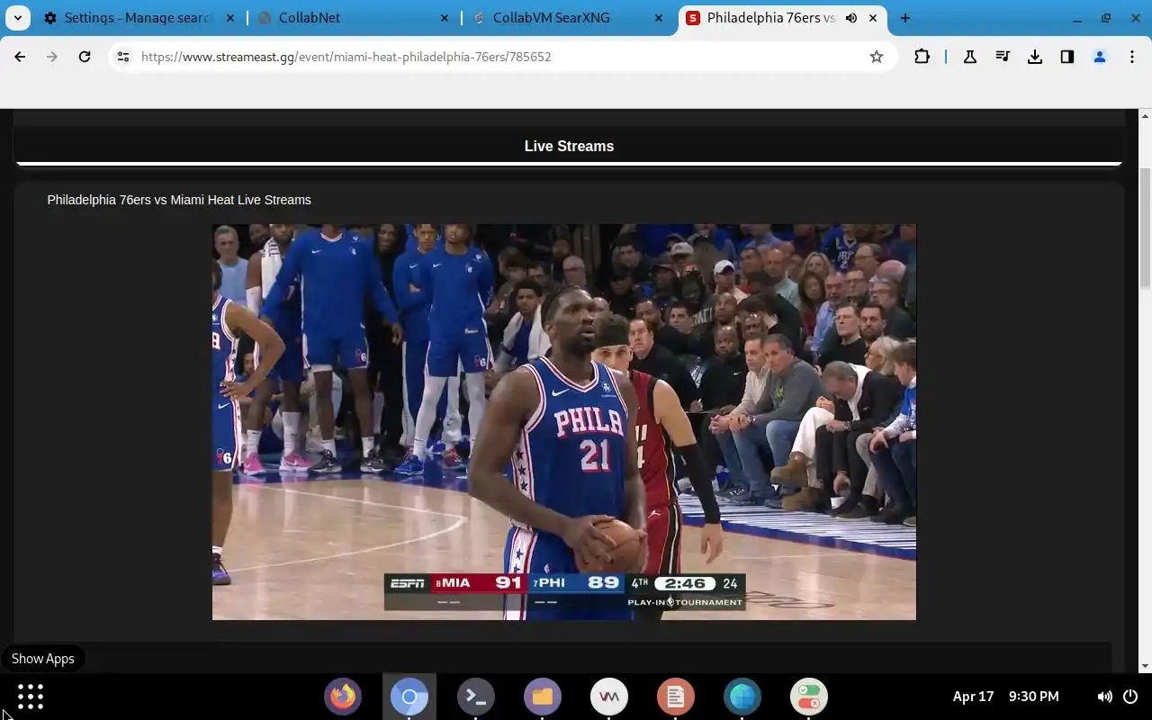Open the Extensions puzzle icon
The height and width of the screenshot is (720, 1152).
click(x=922, y=57)
